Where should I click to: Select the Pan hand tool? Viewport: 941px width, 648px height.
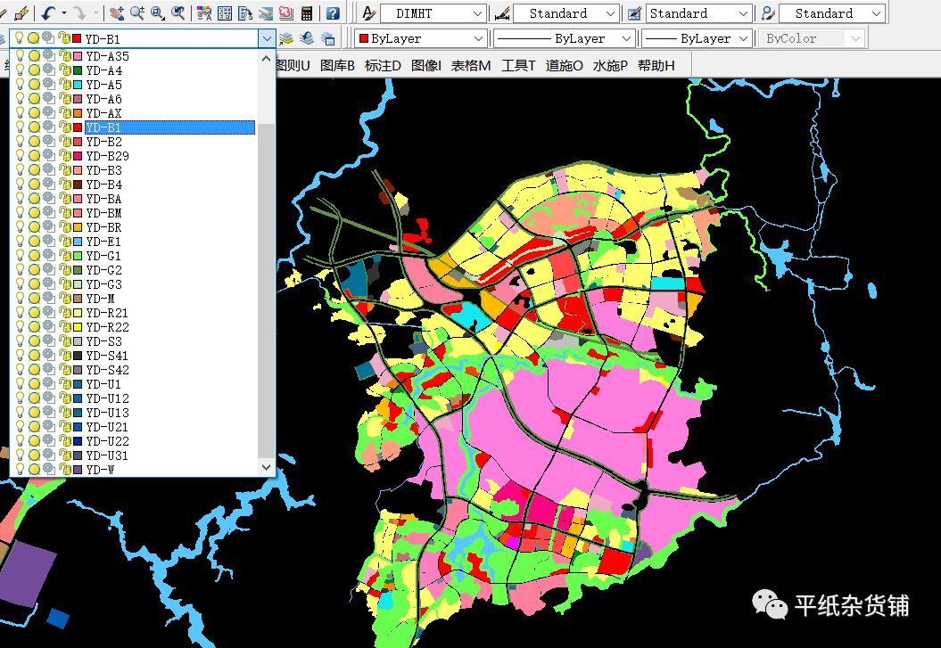tap(117, 13)
